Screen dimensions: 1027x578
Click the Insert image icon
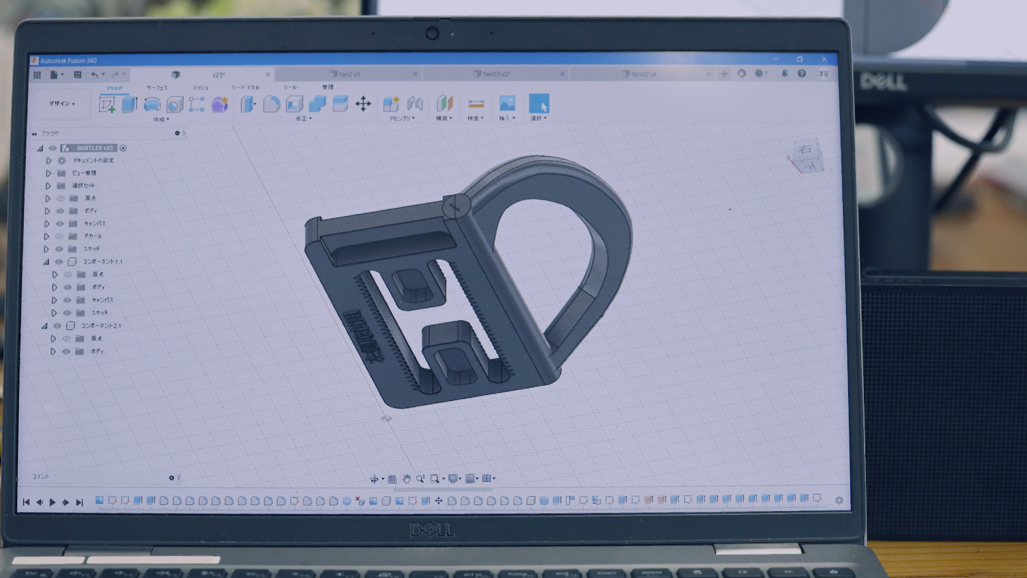(x=507, y=103)
